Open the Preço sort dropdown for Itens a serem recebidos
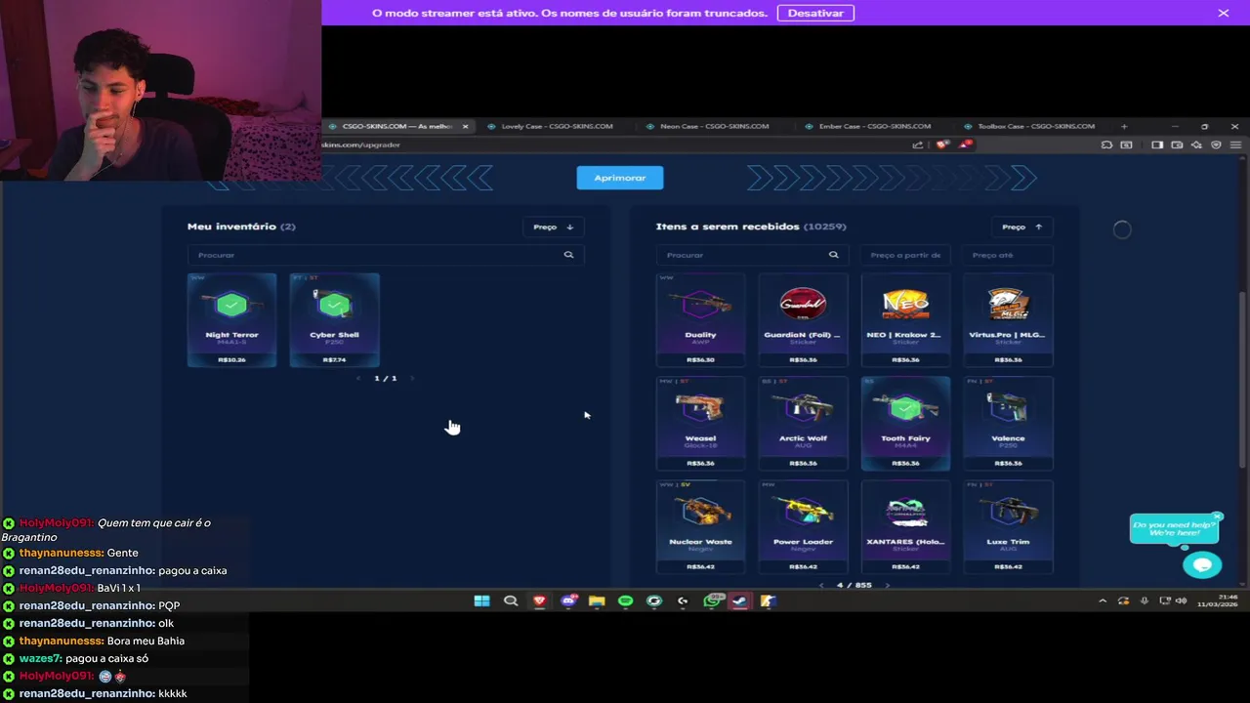 (x=1022, y=227)
